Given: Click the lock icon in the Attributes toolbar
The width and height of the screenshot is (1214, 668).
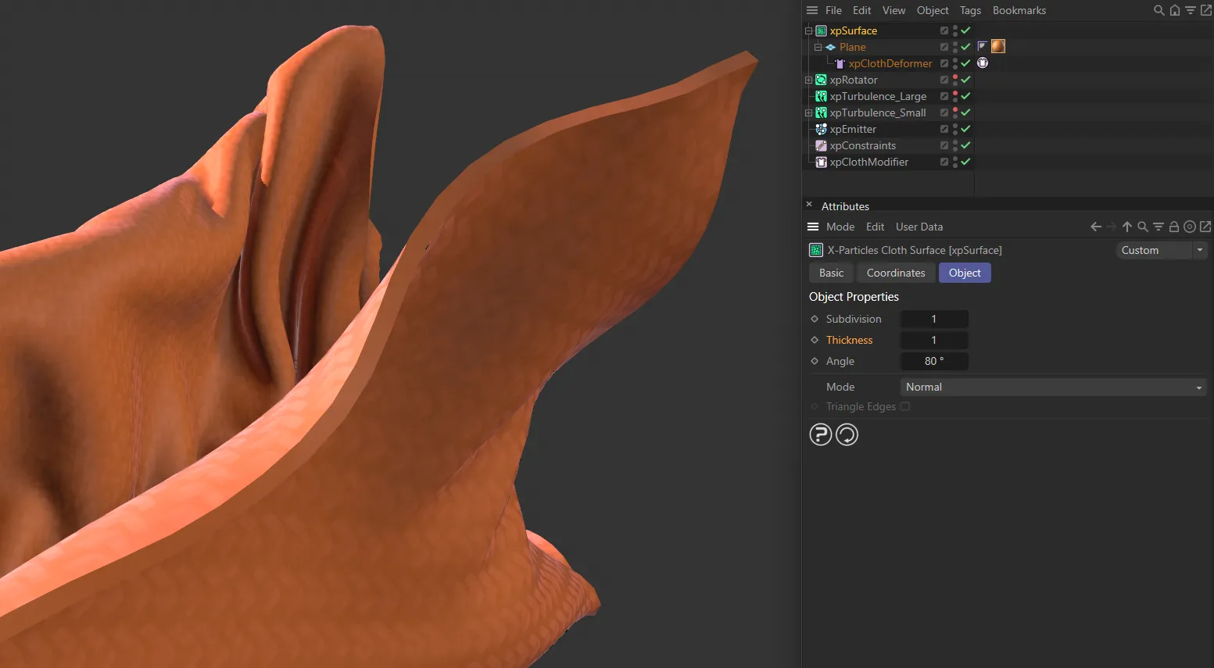Looking at the screenshot, I should tap(1173, 227).
